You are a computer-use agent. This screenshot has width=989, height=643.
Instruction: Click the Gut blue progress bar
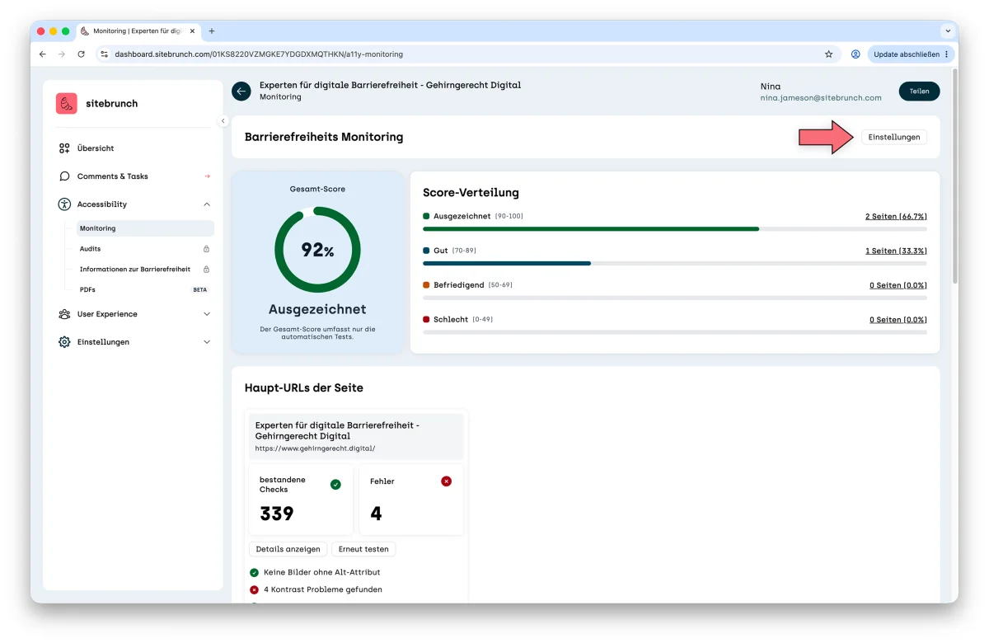[507, 263]
